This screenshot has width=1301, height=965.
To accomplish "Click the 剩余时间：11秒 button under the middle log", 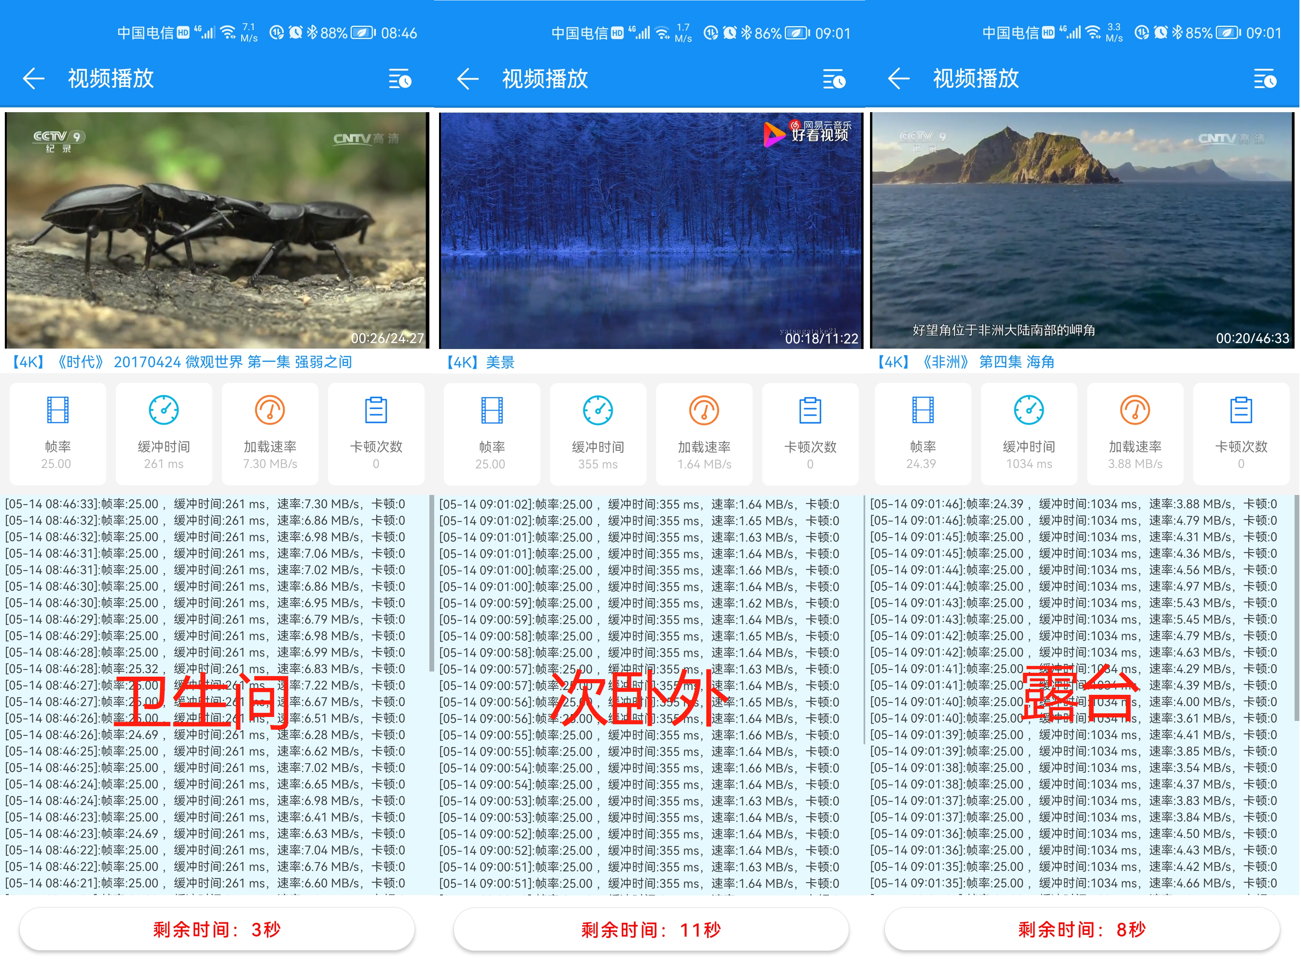I will pyautogui.click(x=650, y=929).
